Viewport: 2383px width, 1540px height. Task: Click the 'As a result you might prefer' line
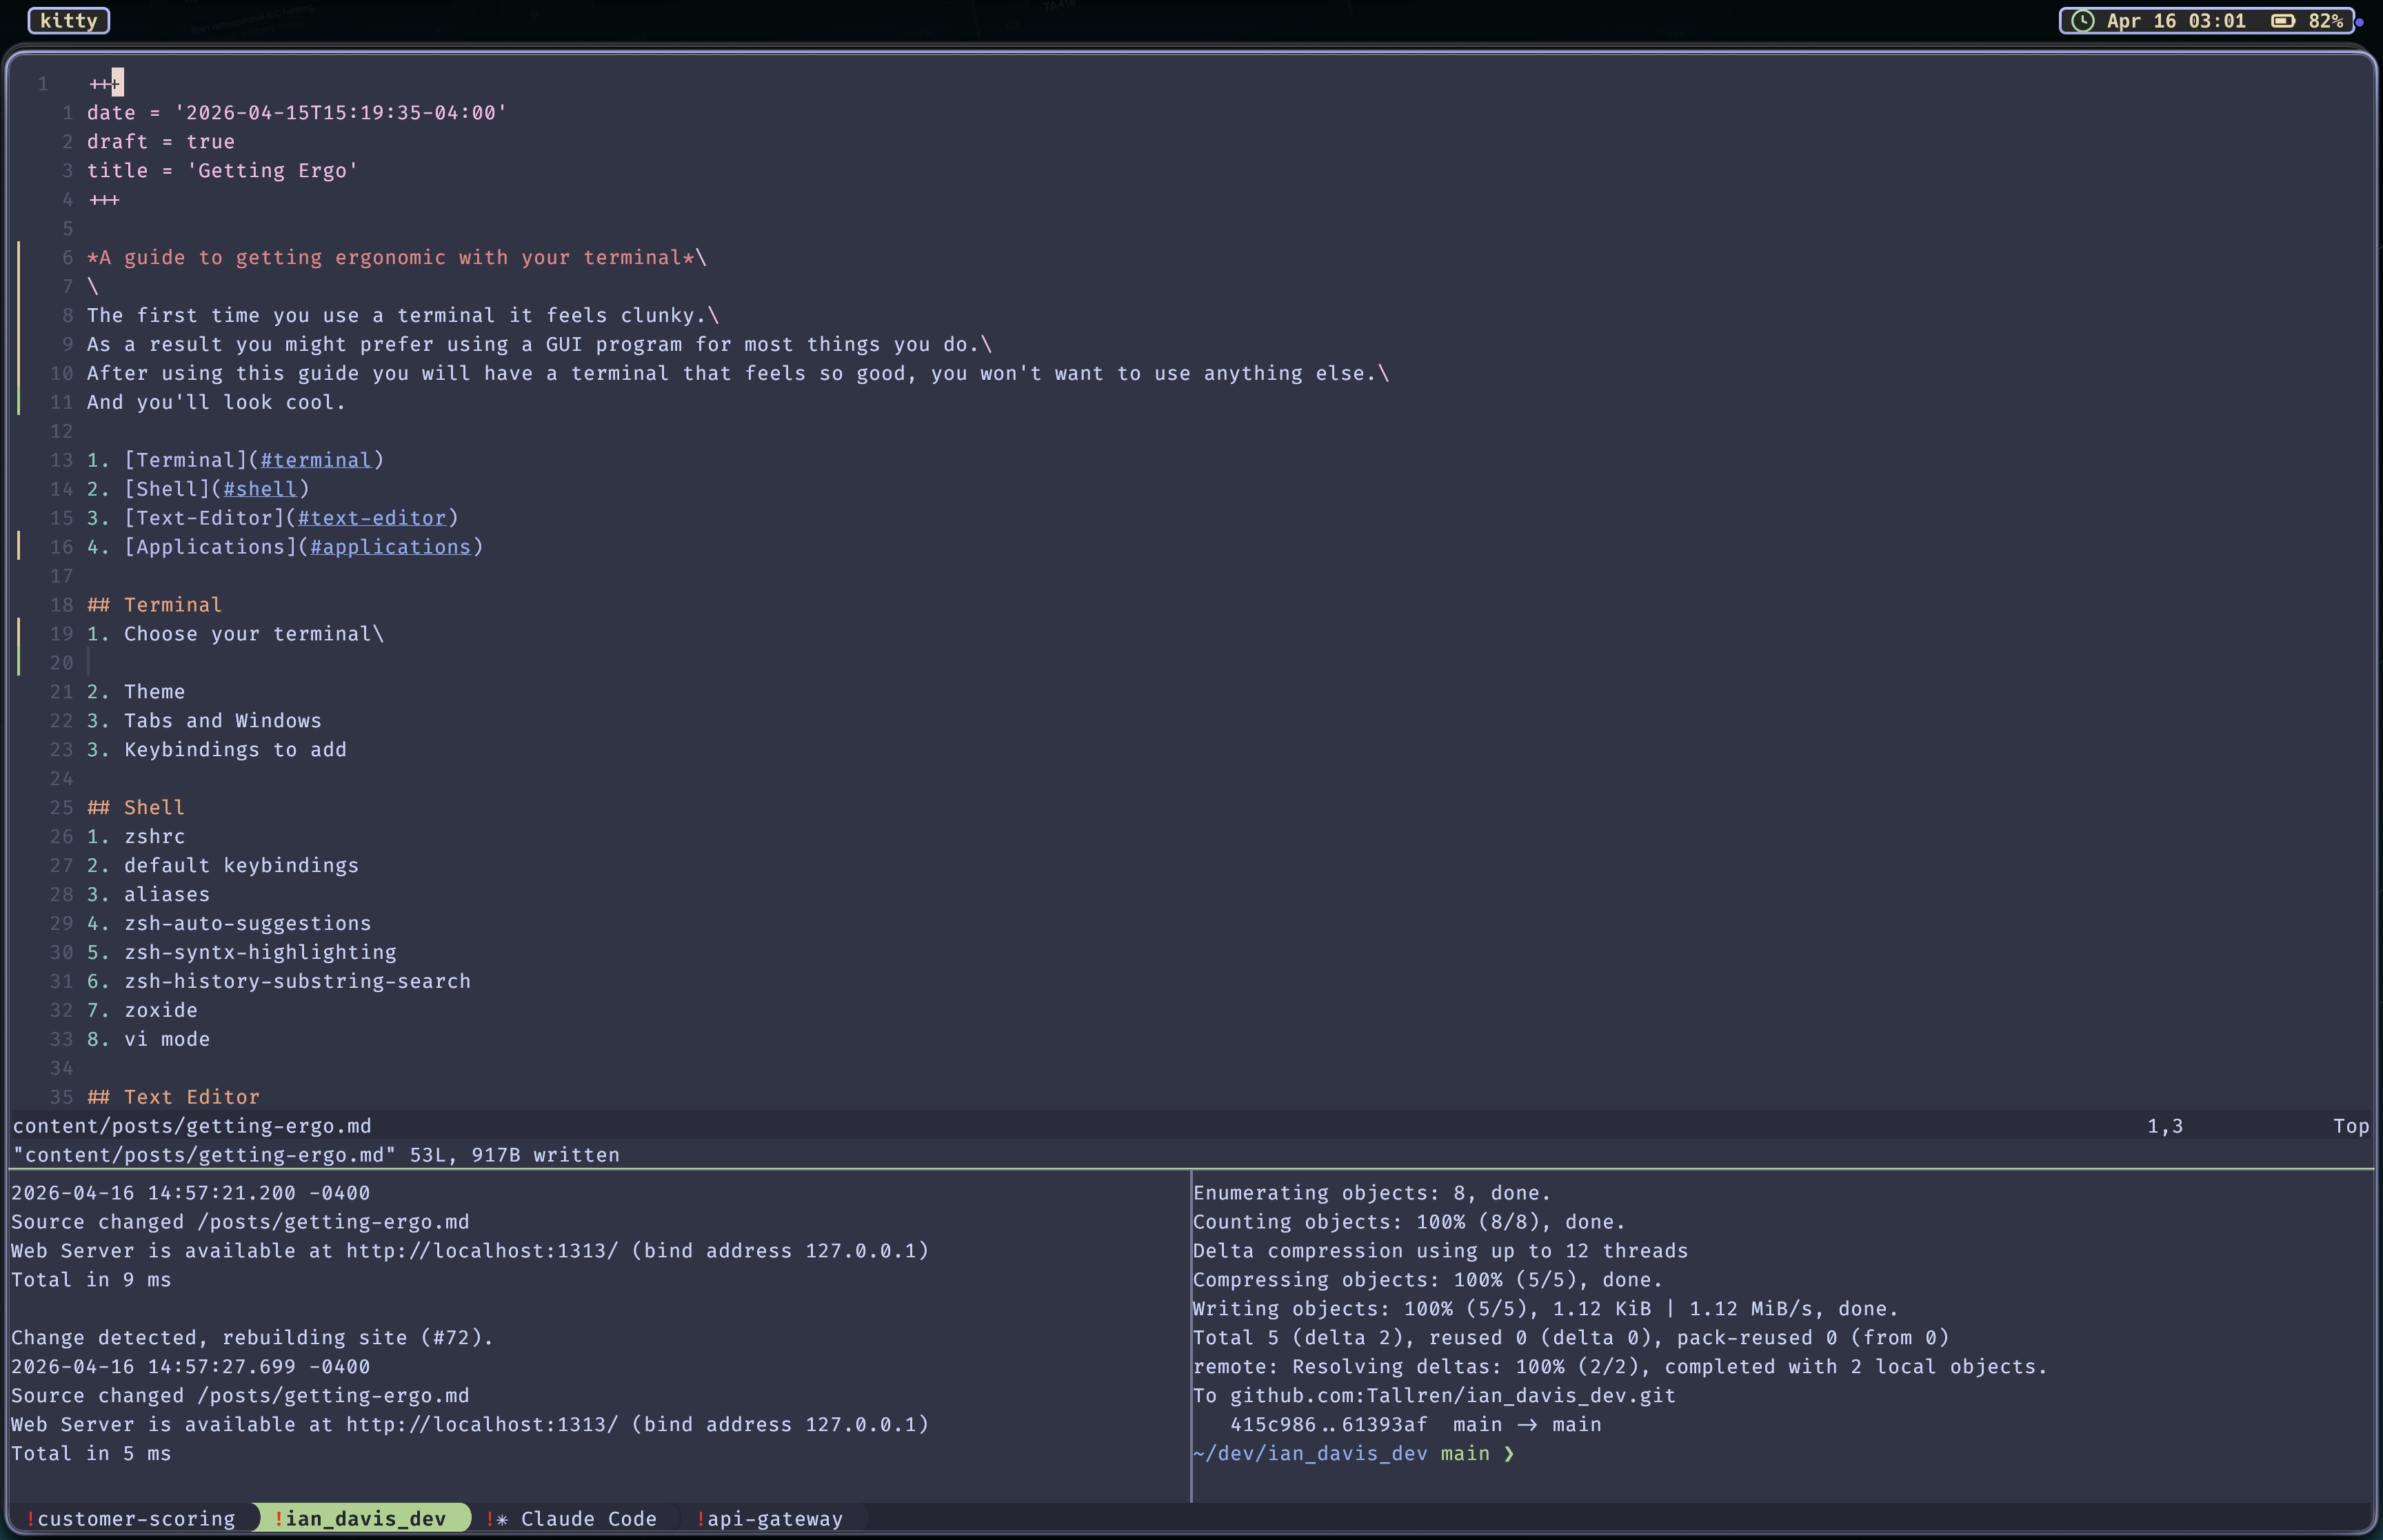(540, 345)
